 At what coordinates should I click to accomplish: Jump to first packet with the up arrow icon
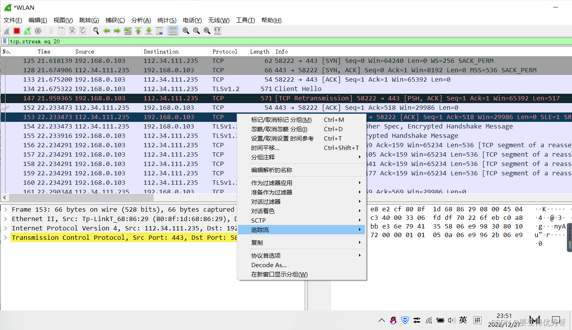(138, 31)
